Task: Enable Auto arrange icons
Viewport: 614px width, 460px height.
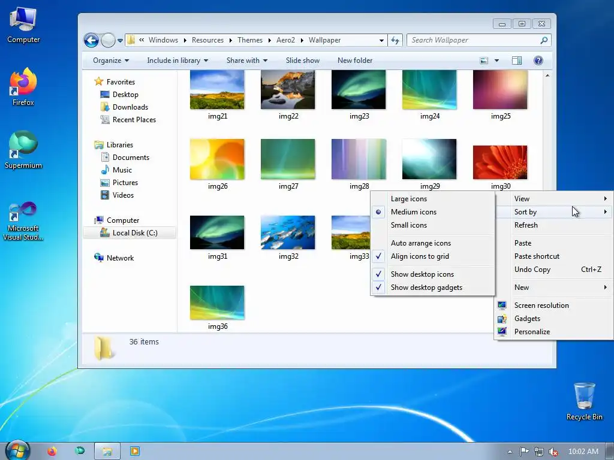Action: (433, 243)
